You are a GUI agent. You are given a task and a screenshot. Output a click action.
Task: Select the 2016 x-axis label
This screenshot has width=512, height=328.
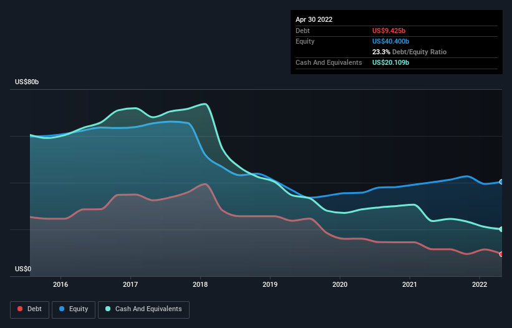pyautogui.click(x=60, y=284)
